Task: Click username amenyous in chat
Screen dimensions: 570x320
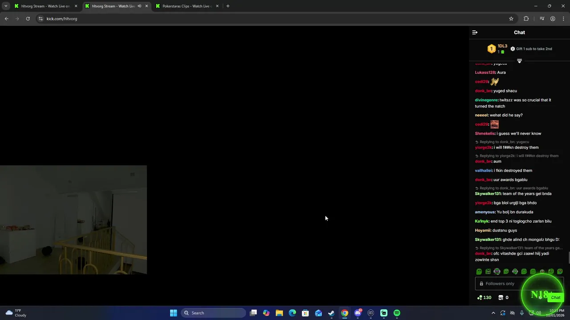Action: (485, 212)
